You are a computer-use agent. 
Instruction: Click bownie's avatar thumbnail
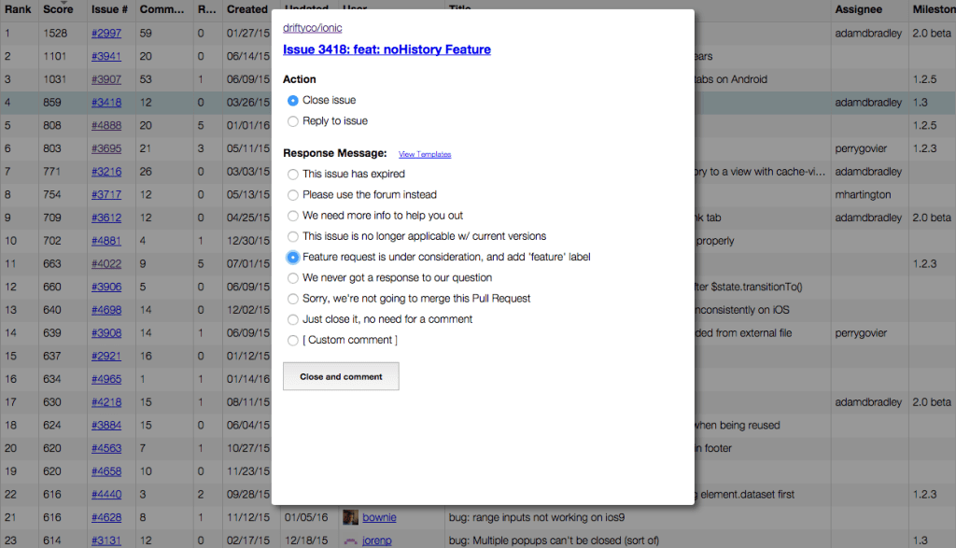[350, 517]
